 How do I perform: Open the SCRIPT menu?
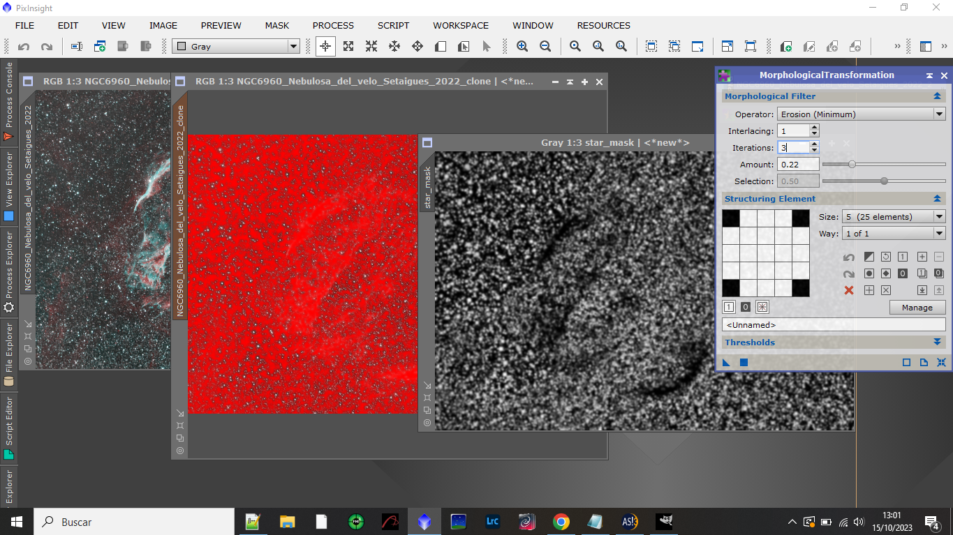tap(393, 25)
